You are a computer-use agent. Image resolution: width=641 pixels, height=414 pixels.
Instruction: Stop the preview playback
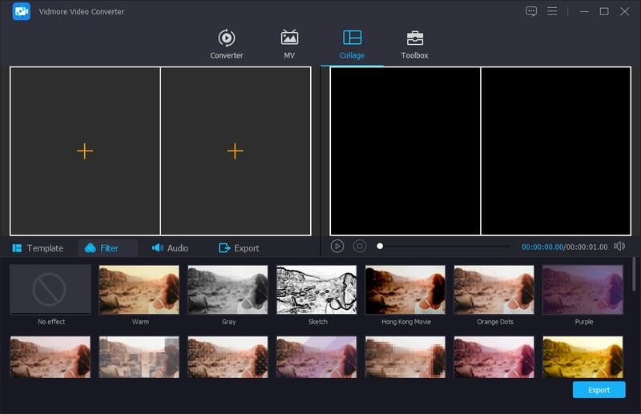360,247
